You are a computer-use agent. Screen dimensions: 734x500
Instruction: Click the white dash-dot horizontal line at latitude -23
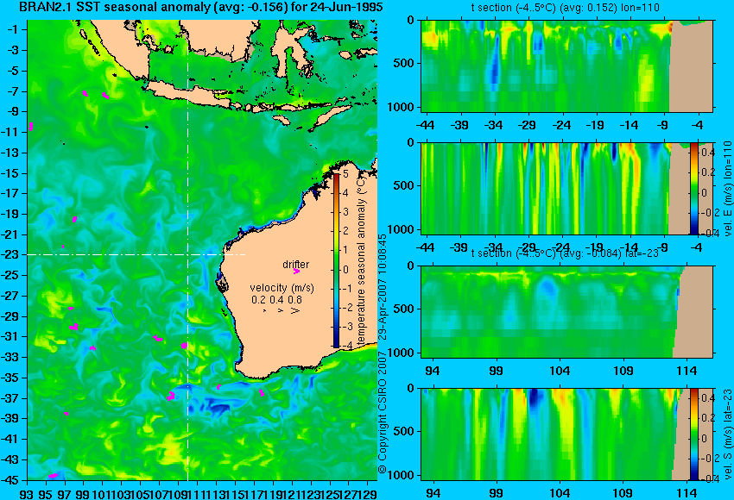136,254
